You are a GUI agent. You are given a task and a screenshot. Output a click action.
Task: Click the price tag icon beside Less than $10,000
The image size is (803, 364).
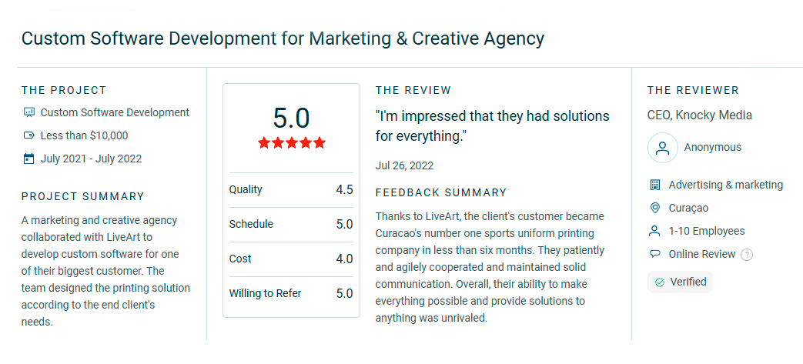(28, 135)
